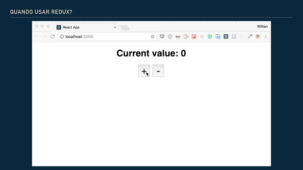Screen dimensions: 303x170
Task: Click the site info icon in address bar
Action: coord(62,36)
